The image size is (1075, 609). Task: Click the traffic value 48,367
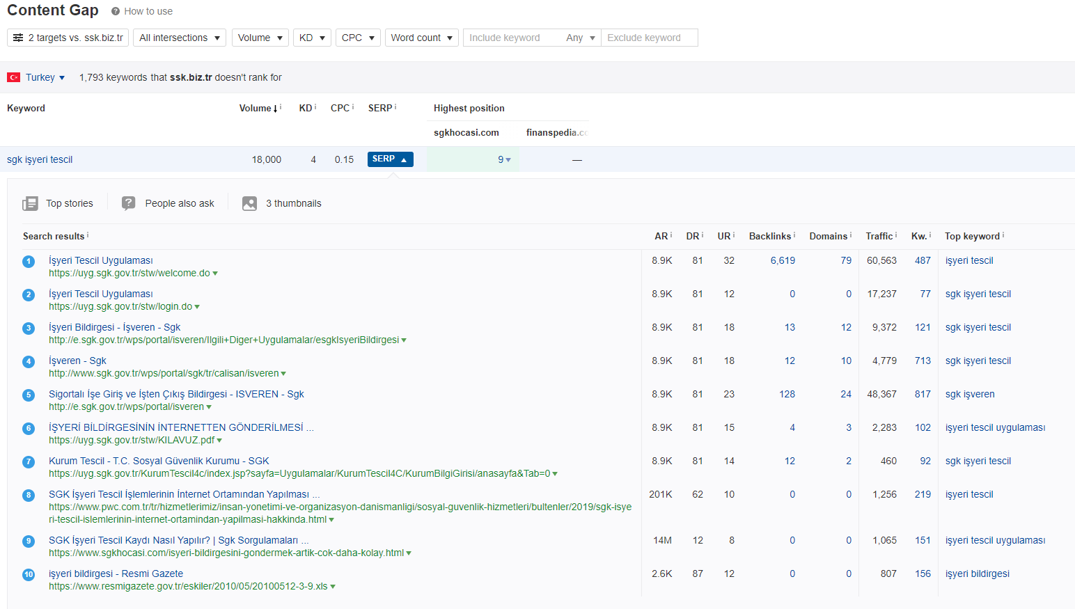coord(881,394)
